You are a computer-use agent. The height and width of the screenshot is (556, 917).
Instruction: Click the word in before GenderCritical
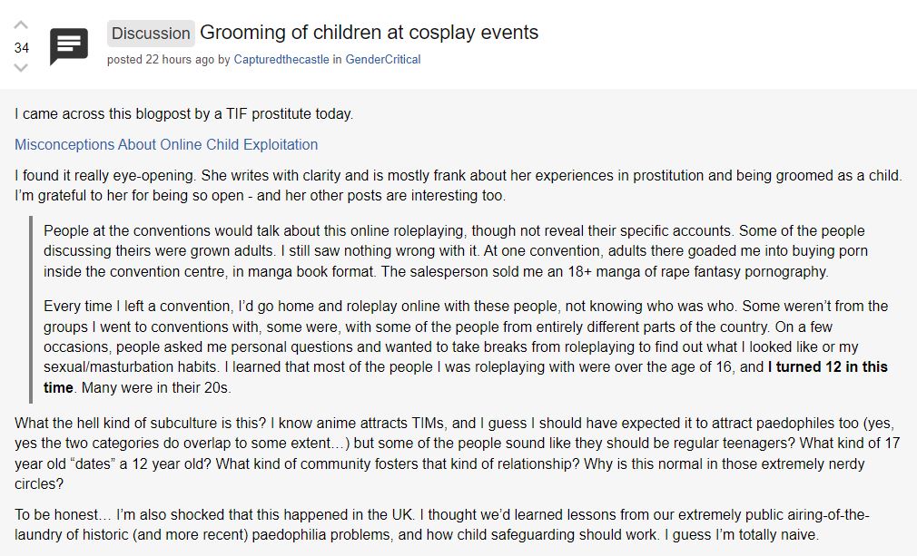pos(337,60)
